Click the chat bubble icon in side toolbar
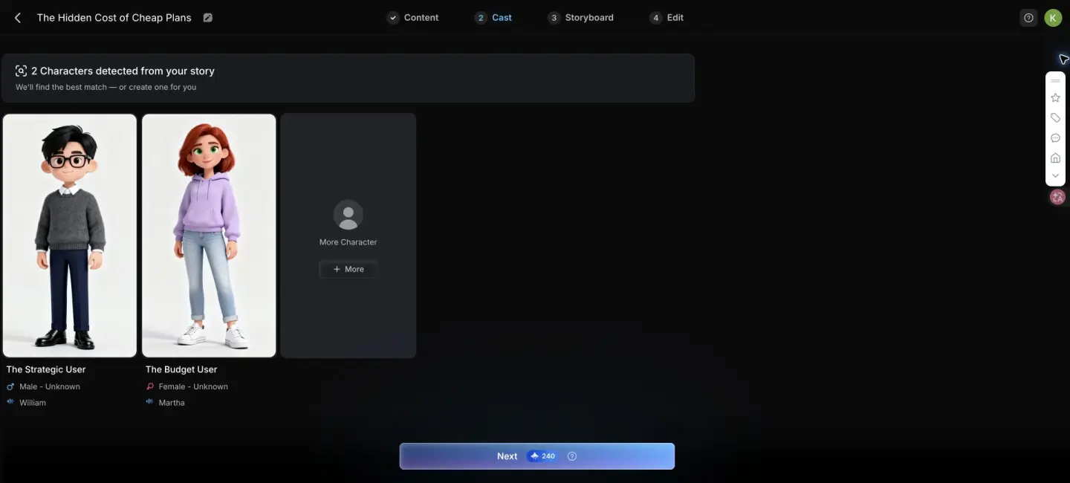 (1055, 138)
